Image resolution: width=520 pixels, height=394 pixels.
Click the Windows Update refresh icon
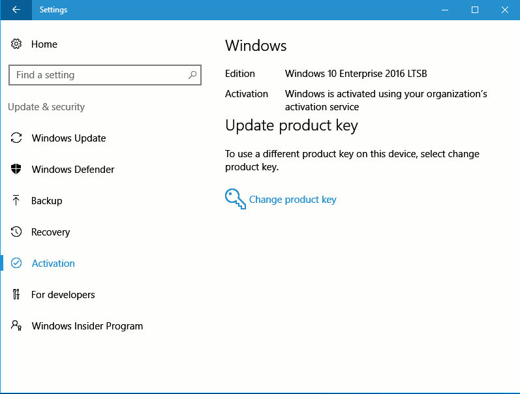pos(16,138)
